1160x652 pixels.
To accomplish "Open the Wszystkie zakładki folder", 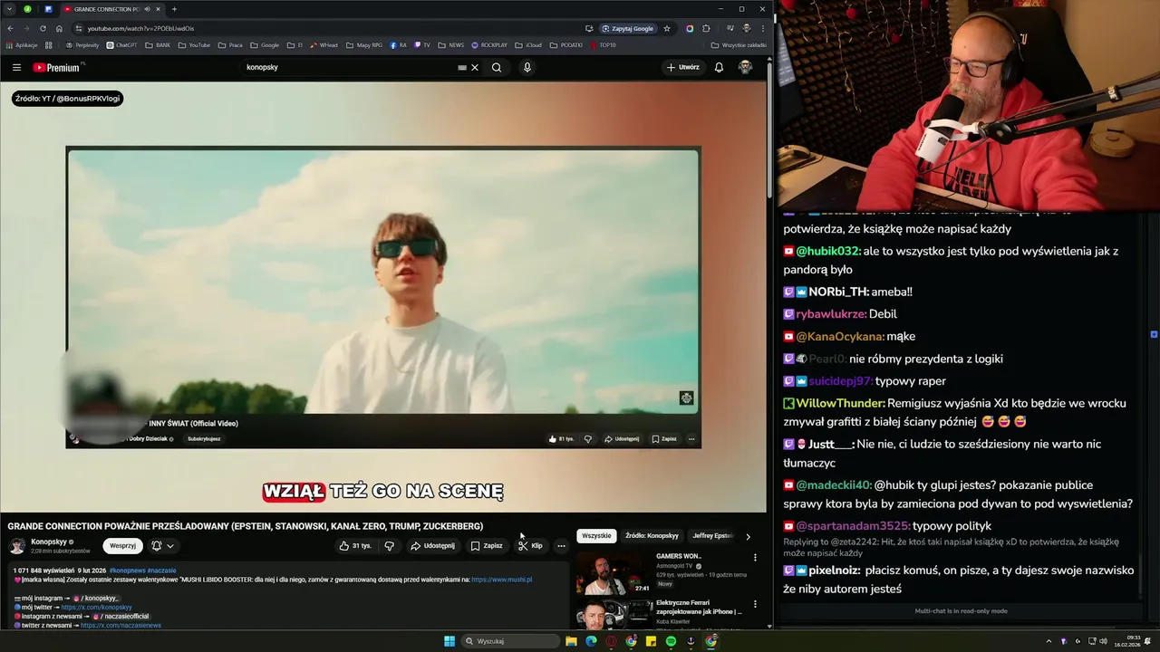I will pos(739,44).
